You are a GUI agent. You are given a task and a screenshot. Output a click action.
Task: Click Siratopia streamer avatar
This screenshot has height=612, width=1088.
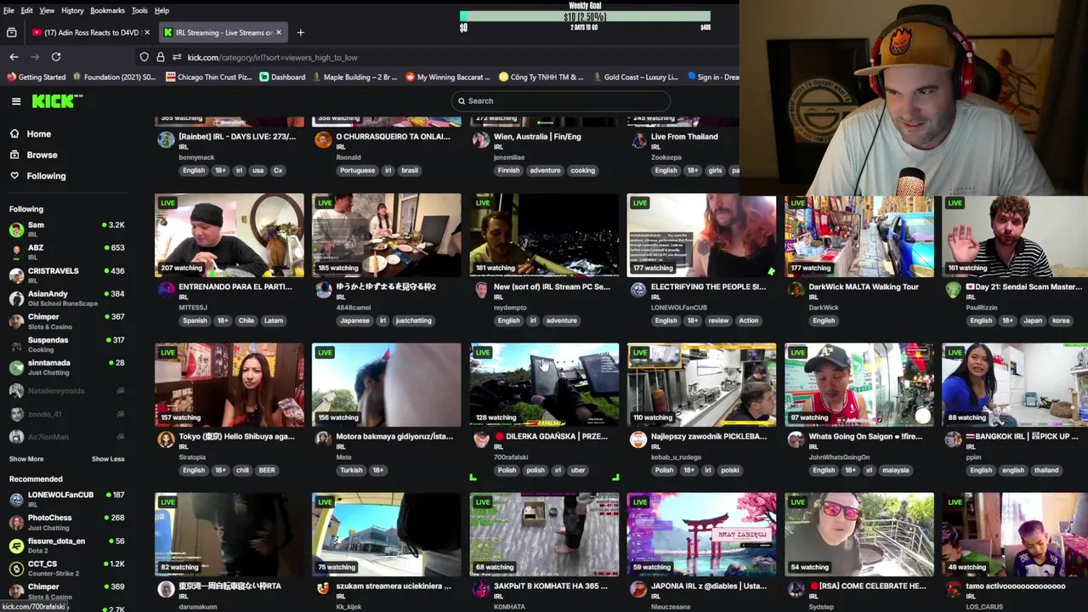coord(166,439)
